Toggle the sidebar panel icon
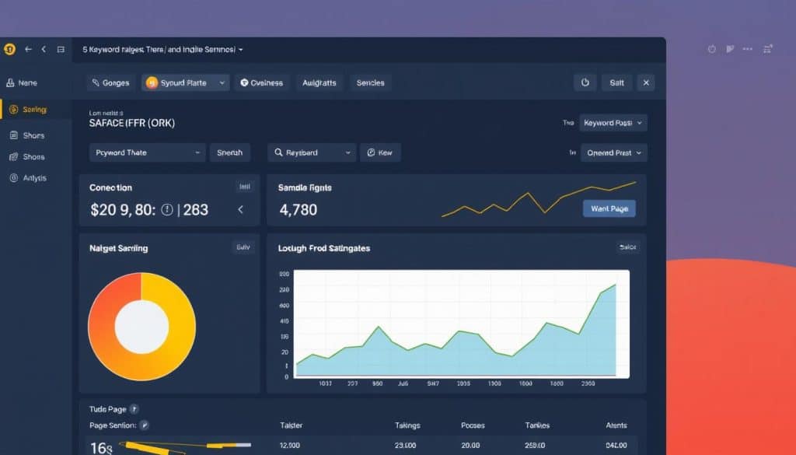Screen dimensions: 796x455 coord(61,49)
